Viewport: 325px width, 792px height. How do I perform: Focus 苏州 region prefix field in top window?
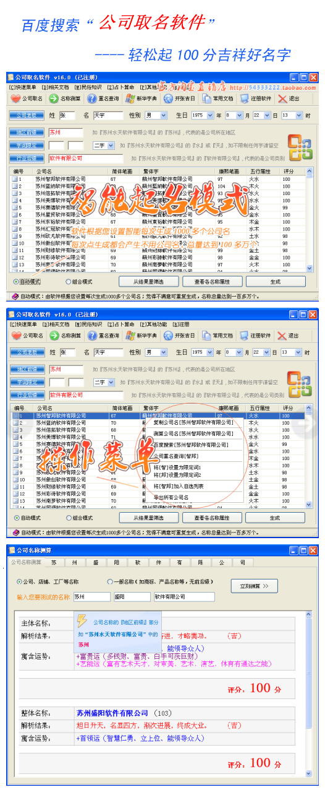tap(65, 132)
